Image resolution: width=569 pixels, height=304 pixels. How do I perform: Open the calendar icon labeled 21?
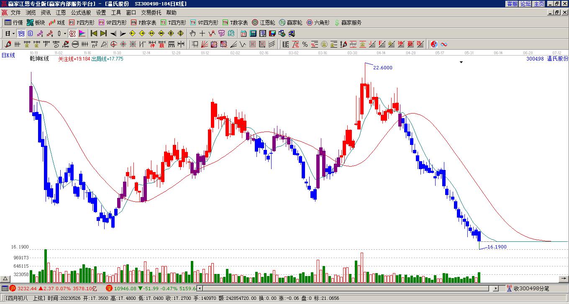(x=243, y=33)
